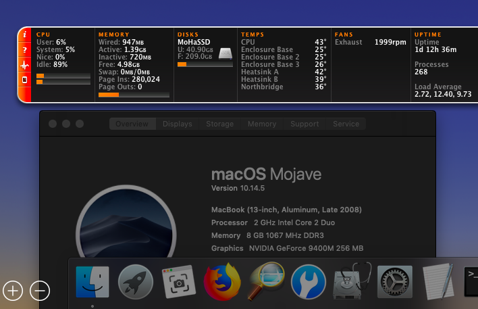Launch Disk Utility from the Dock
Viewport: 478px width, 309px height.
[352, 281]
